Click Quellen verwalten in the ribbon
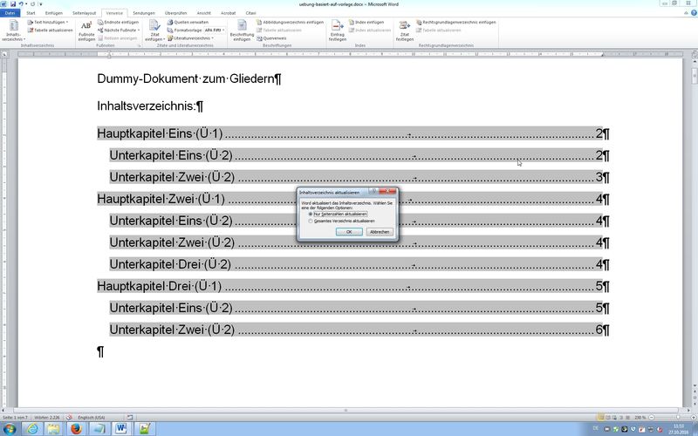 pos(190,22)
